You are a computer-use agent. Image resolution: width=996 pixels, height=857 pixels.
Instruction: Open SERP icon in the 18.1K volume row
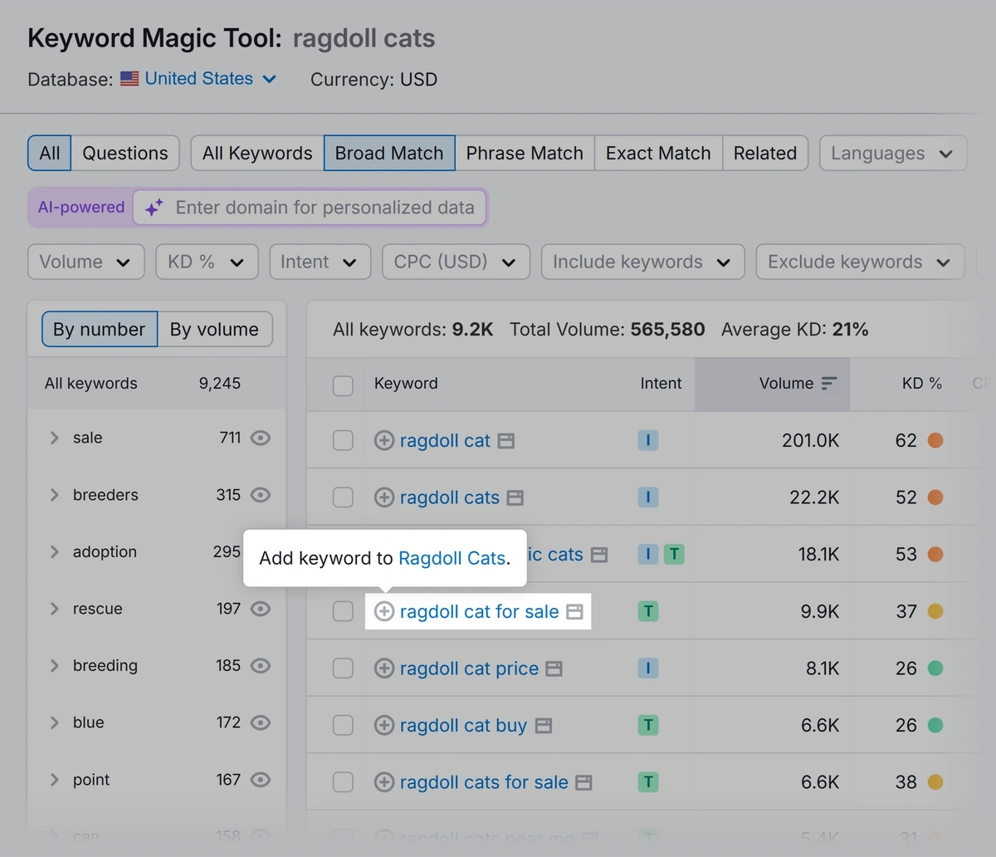point(599,555)
